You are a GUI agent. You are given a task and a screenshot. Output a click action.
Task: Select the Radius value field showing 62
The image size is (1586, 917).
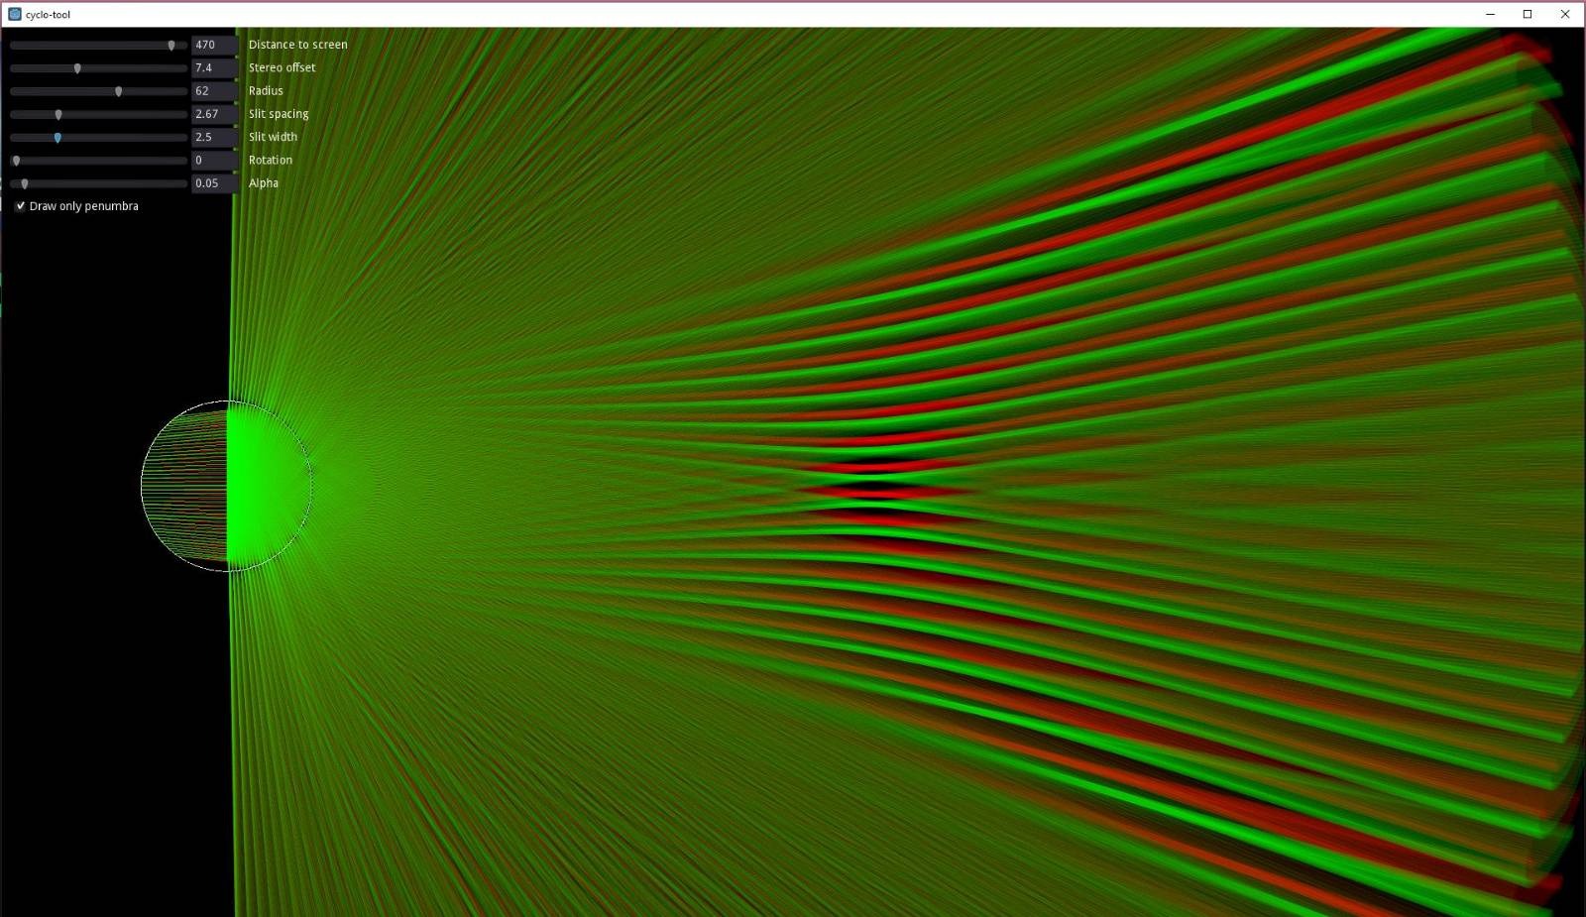[x=212, y=90]
